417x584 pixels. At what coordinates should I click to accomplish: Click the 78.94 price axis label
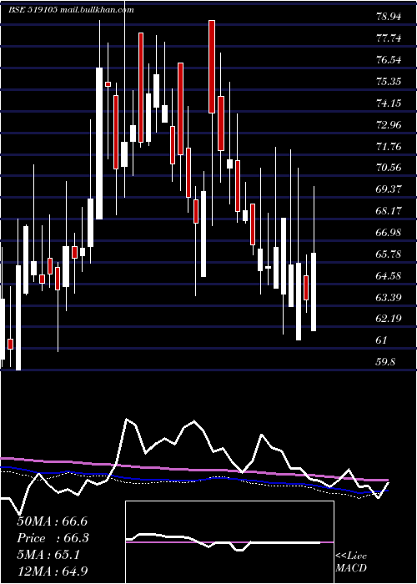(389, 17)
